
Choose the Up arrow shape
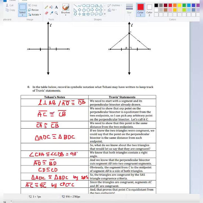(101, 10)
